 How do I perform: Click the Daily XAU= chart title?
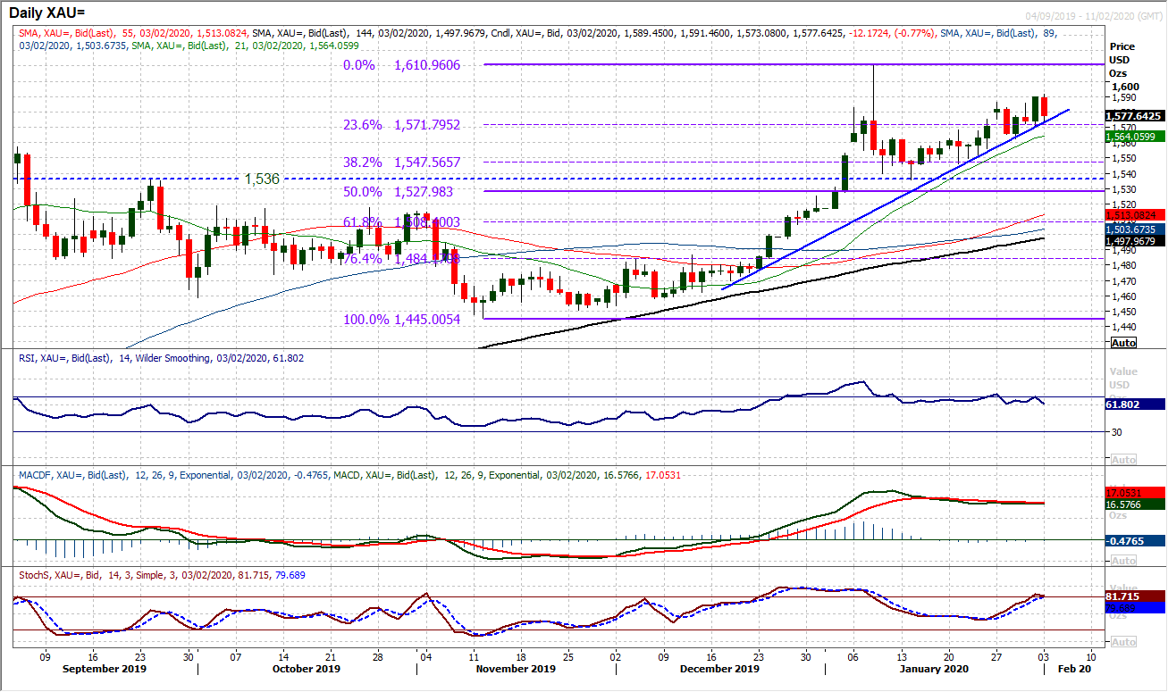pyautogui.click(x=53, y=12)
